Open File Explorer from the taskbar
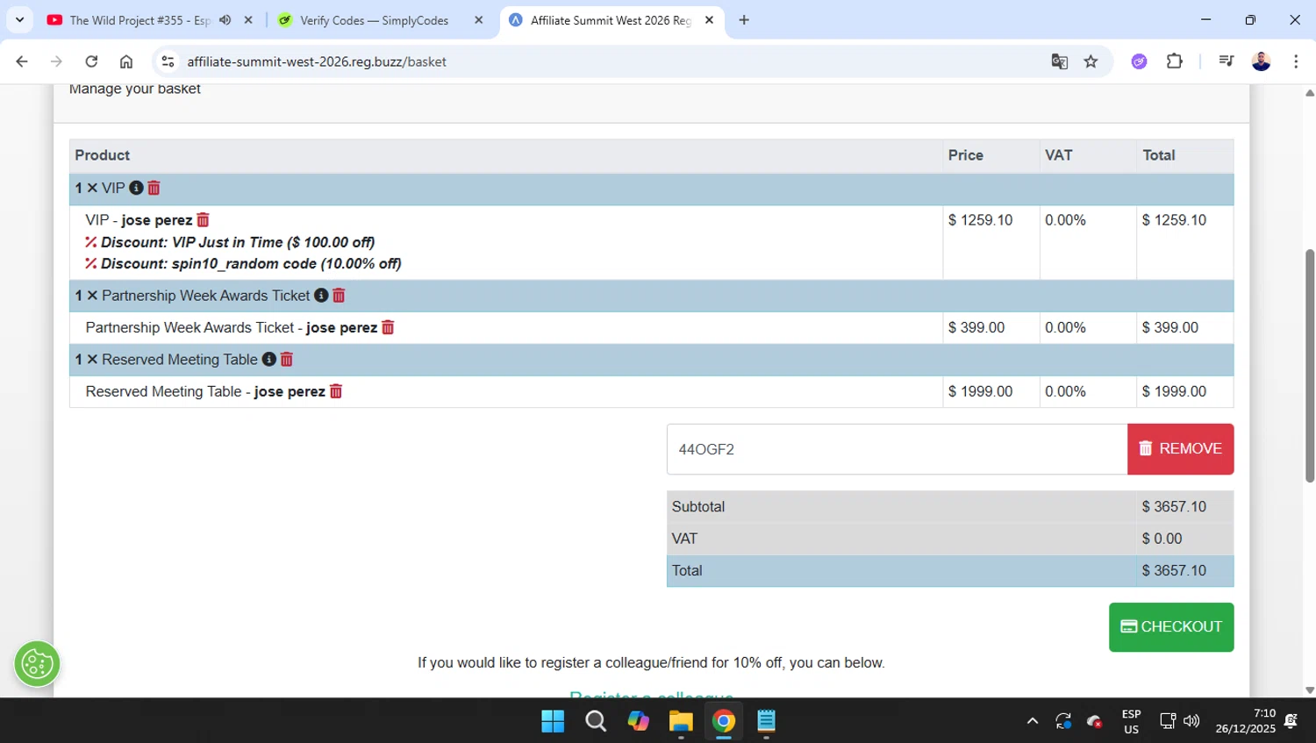The width and height of the screenshot is (1316, 743). (x=681, y=721)
